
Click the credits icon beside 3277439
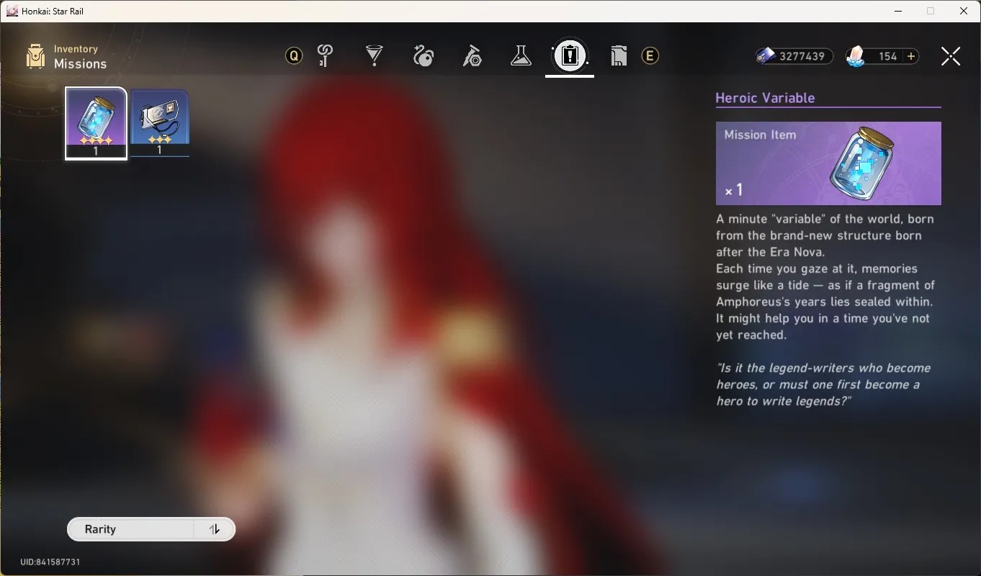[x=766, y=56]
